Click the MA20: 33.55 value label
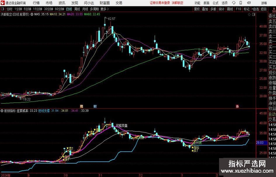Screen dimensions: 276x177 coord(75,14)
